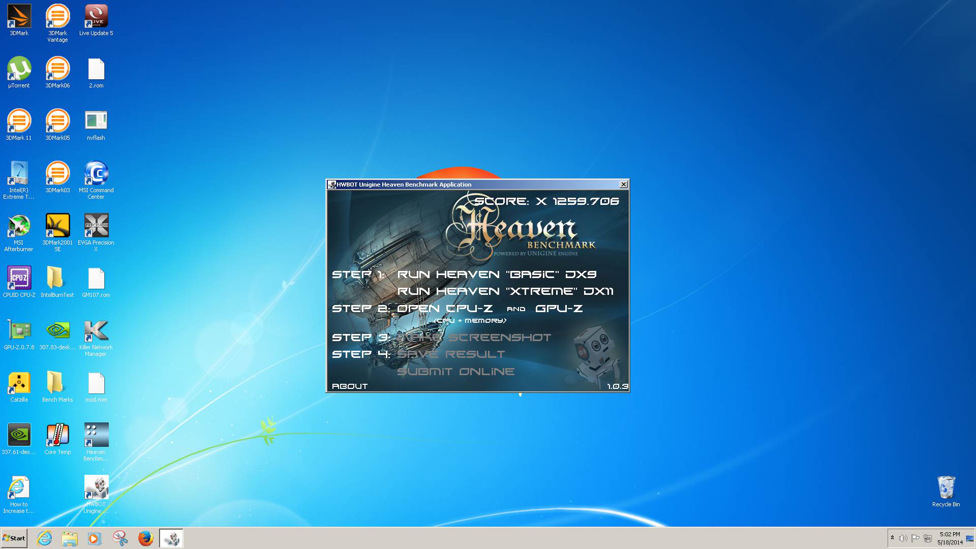Select the IntelBurnTest folder
976x549 pixels.
(x=57, y=282)
